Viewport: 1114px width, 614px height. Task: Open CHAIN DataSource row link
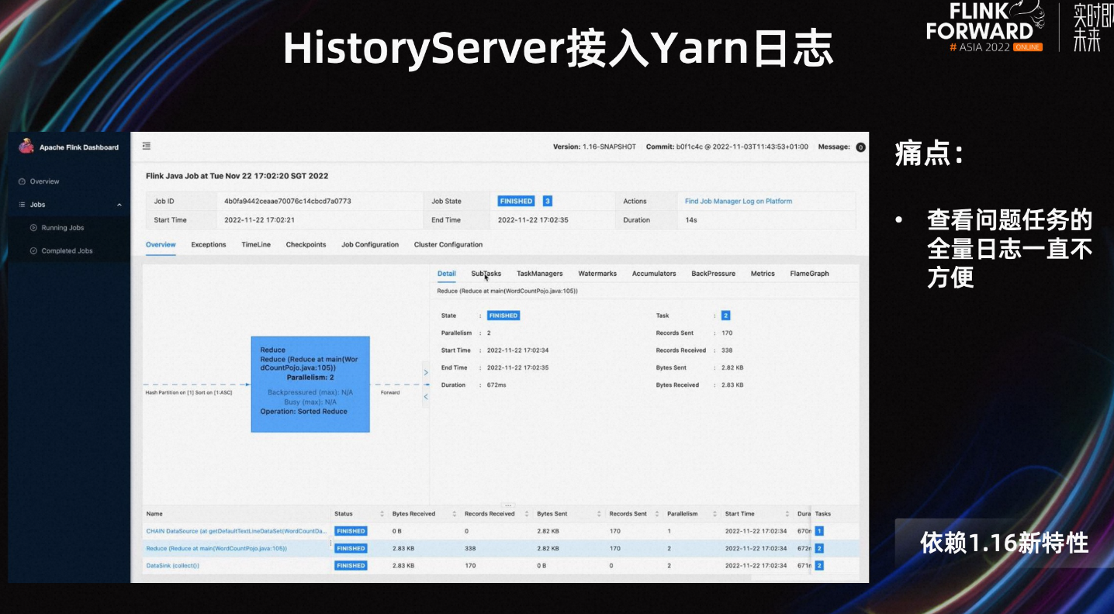[x=237, y=531]
